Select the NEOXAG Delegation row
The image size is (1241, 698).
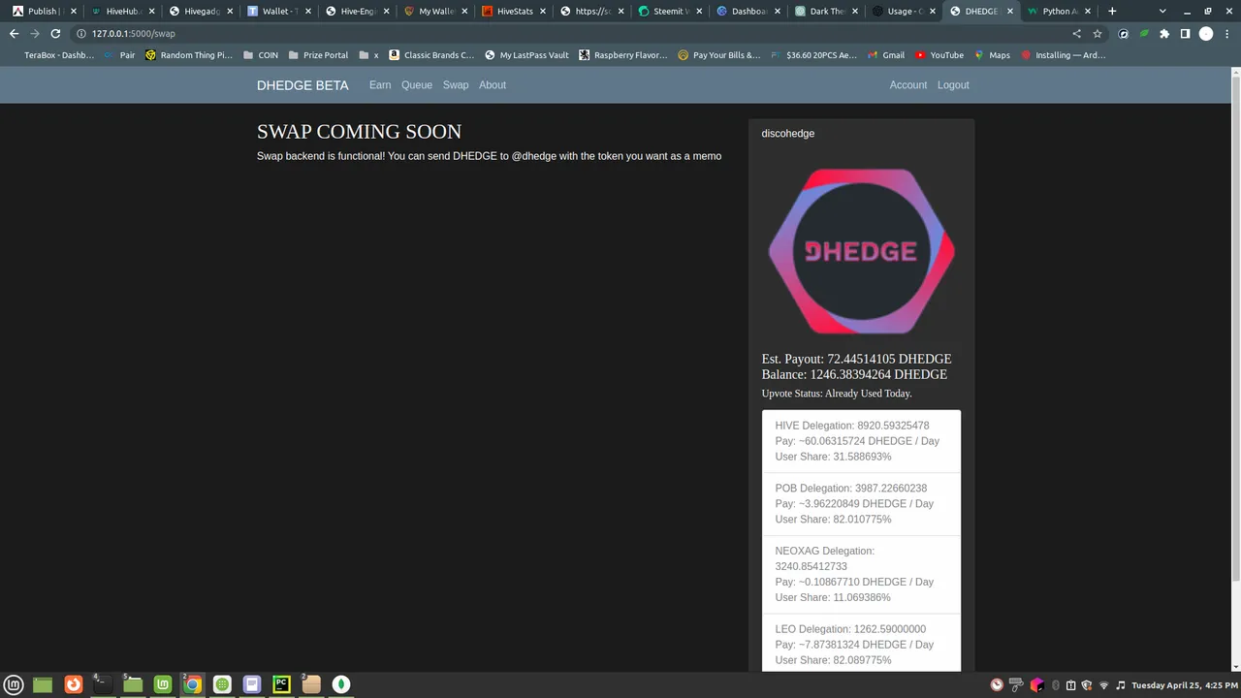pyautogui.click(x=861, y=574)
